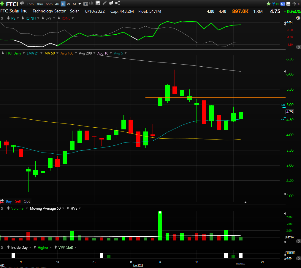Click the four-arrow move window icon
Image resolution: width=301 pixels, height=268 pixels.
click(x=294, y=4)
